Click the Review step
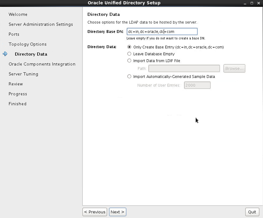 pos(16,84)
